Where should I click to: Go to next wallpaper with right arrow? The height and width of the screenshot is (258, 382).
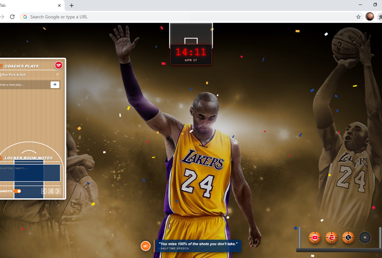pyautogui.click(x=57, y=191)
